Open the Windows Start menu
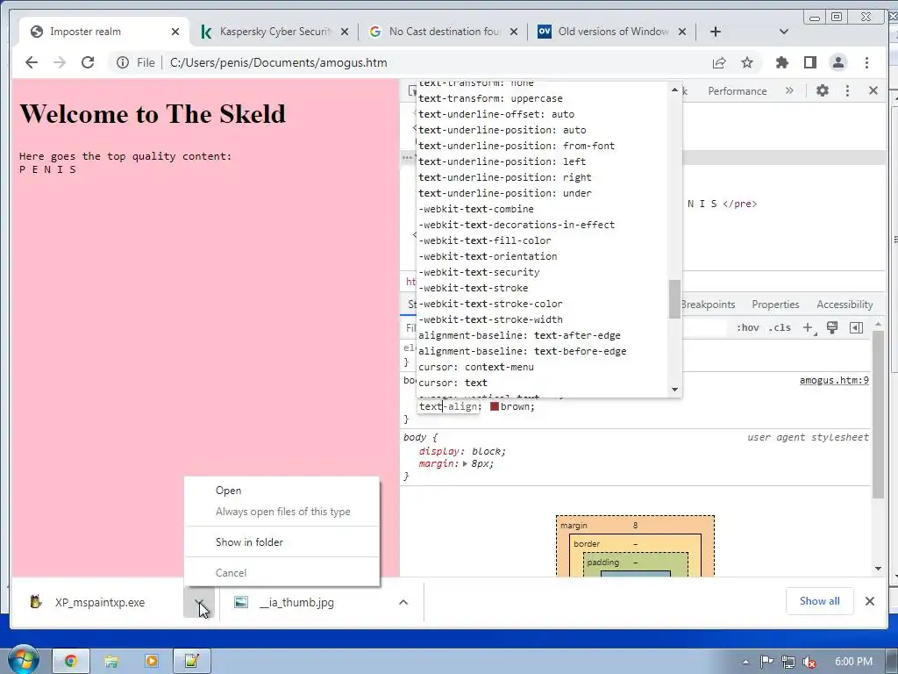The height and width of the screenshot is (674, 898). pos(22,661)
